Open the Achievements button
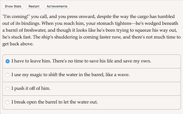Screen dimensions: 183x114 (x=57, y=6)
